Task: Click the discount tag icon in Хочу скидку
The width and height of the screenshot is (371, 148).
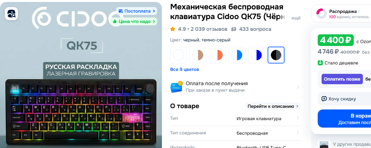Action: pos(324,99)
